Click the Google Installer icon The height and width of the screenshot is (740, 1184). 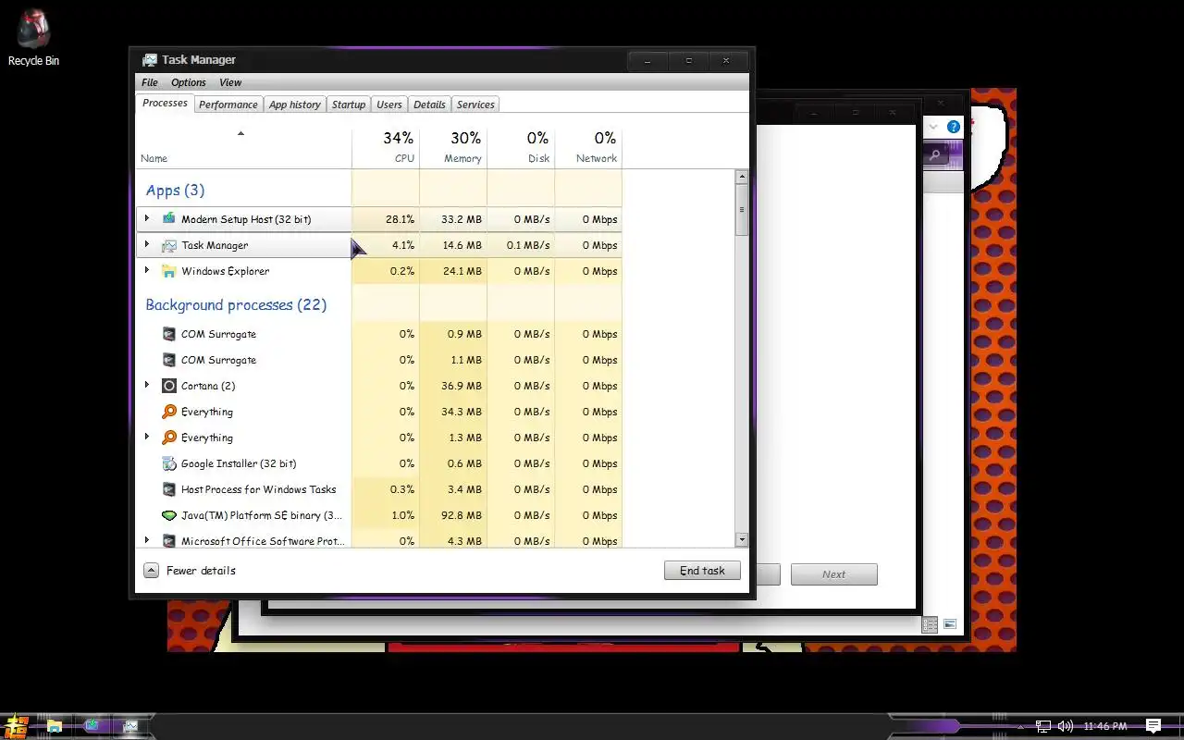click(x=168, y=463)
